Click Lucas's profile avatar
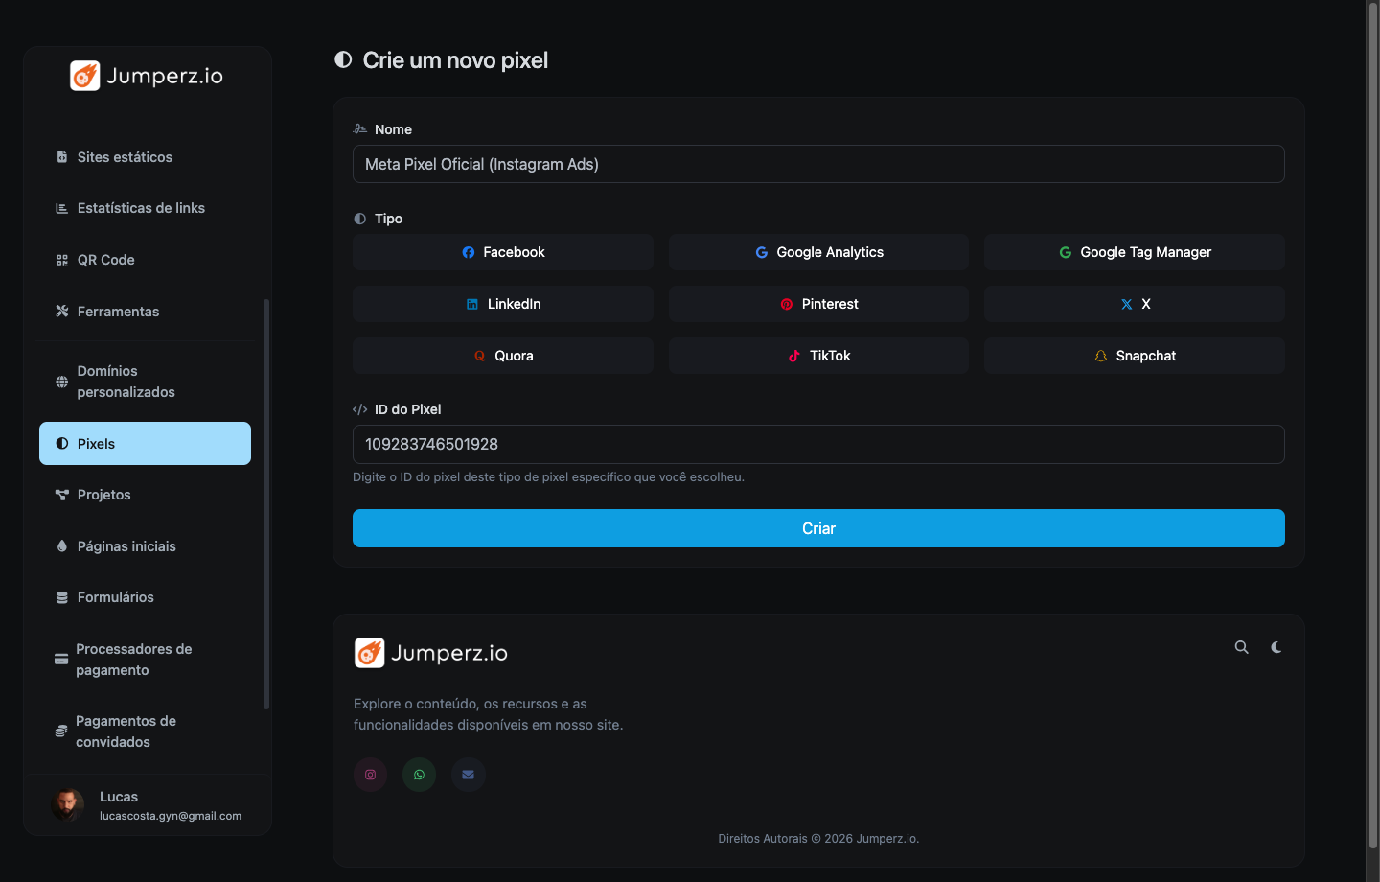Image resolution: width=1380 pixels, height=882 pixels. click(x=68, y=805)
